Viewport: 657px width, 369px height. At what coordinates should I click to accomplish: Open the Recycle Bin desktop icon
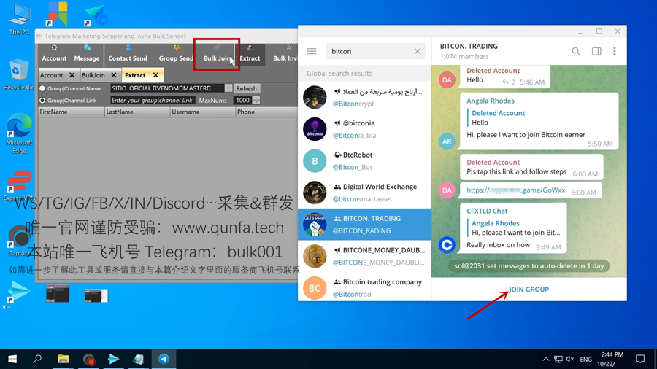coord(19,74)
